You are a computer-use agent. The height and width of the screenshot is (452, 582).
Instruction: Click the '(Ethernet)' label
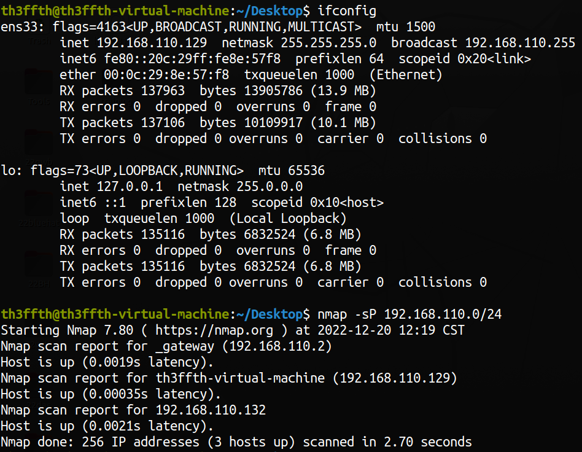406,75
